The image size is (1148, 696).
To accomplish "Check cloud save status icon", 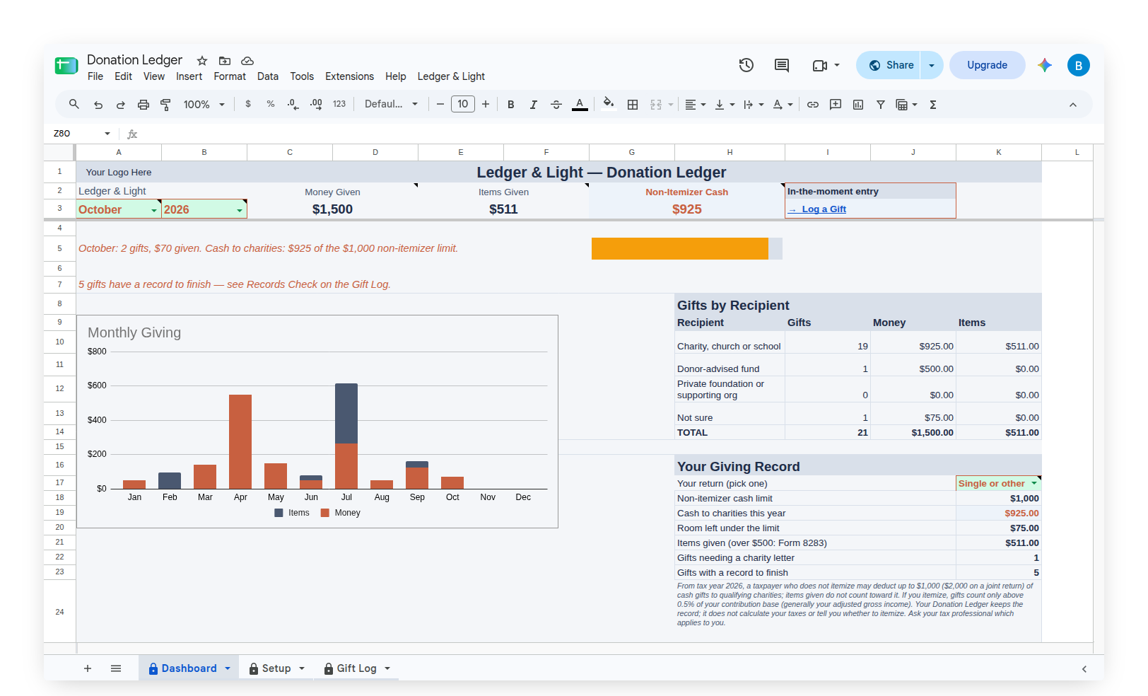I will click(x=247, y=61).
